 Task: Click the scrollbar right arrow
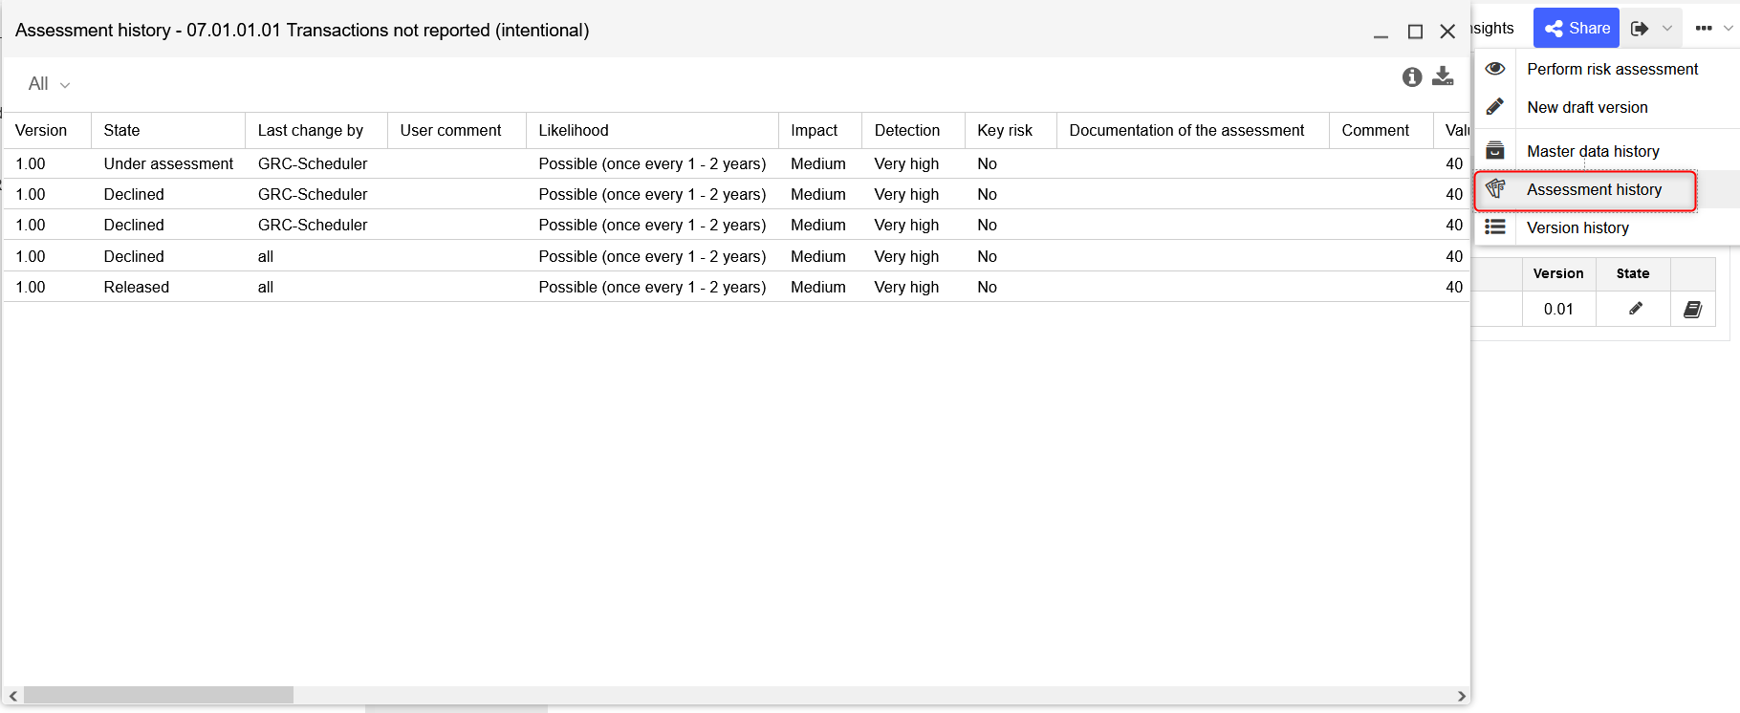click(x=1462, y=696)
